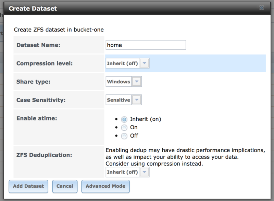The width and height of the screenshot is (274, 201).
Task: Switch to Advanced Mode
Action: 105,186
